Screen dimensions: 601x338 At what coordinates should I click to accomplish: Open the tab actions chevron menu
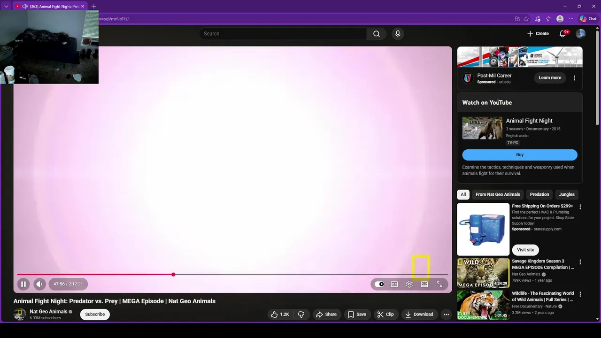(6, 7)
